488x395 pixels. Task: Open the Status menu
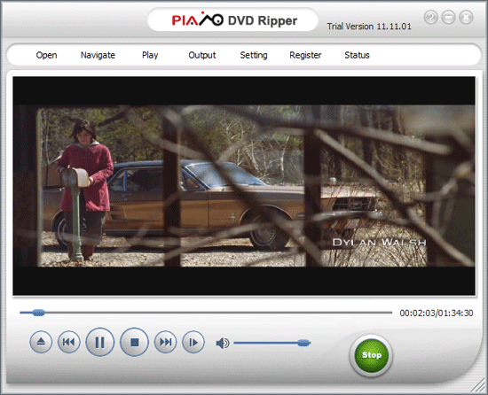[x=357, y=55]
